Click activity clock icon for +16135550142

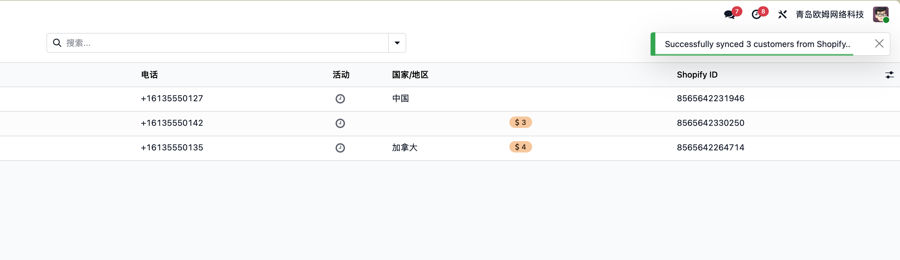coord(341,123)
